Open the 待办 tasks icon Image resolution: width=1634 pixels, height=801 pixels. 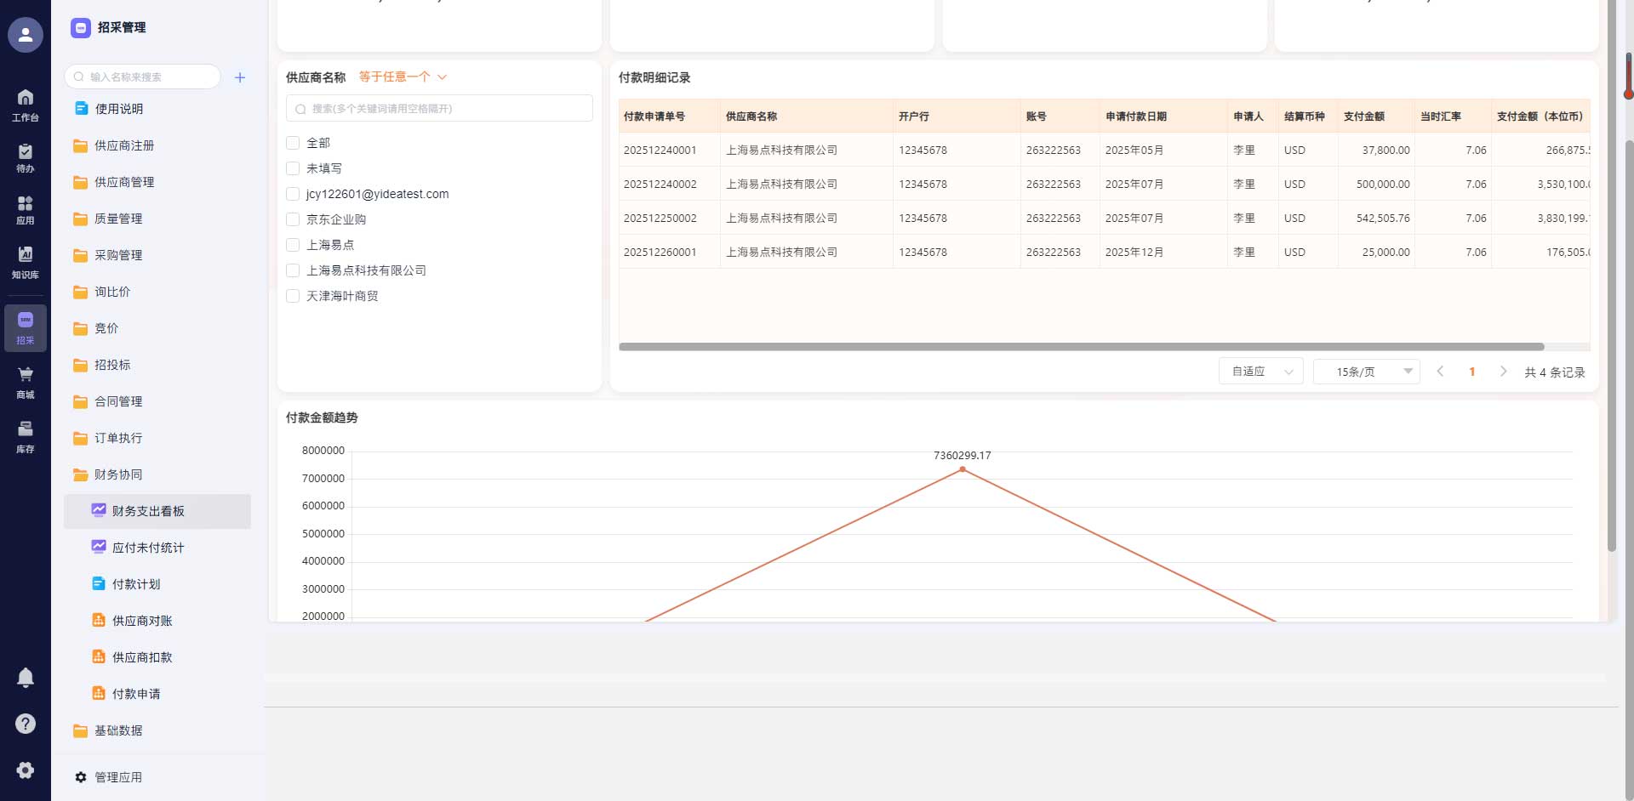point(26,157)
